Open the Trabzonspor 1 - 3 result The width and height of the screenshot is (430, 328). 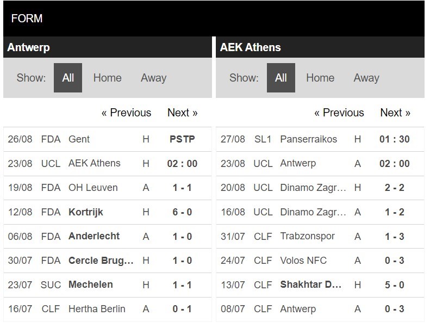320,236
